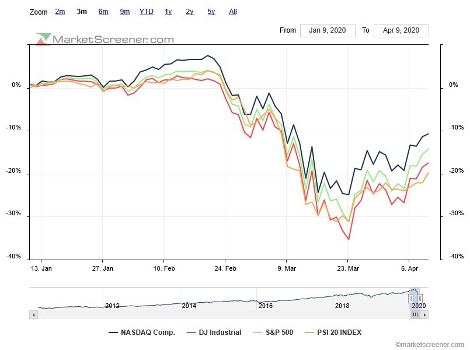The width and height of the screenshot is (470, 350).
Task: Toggle DJ Industrial series in legend
Action: point(214,332)
